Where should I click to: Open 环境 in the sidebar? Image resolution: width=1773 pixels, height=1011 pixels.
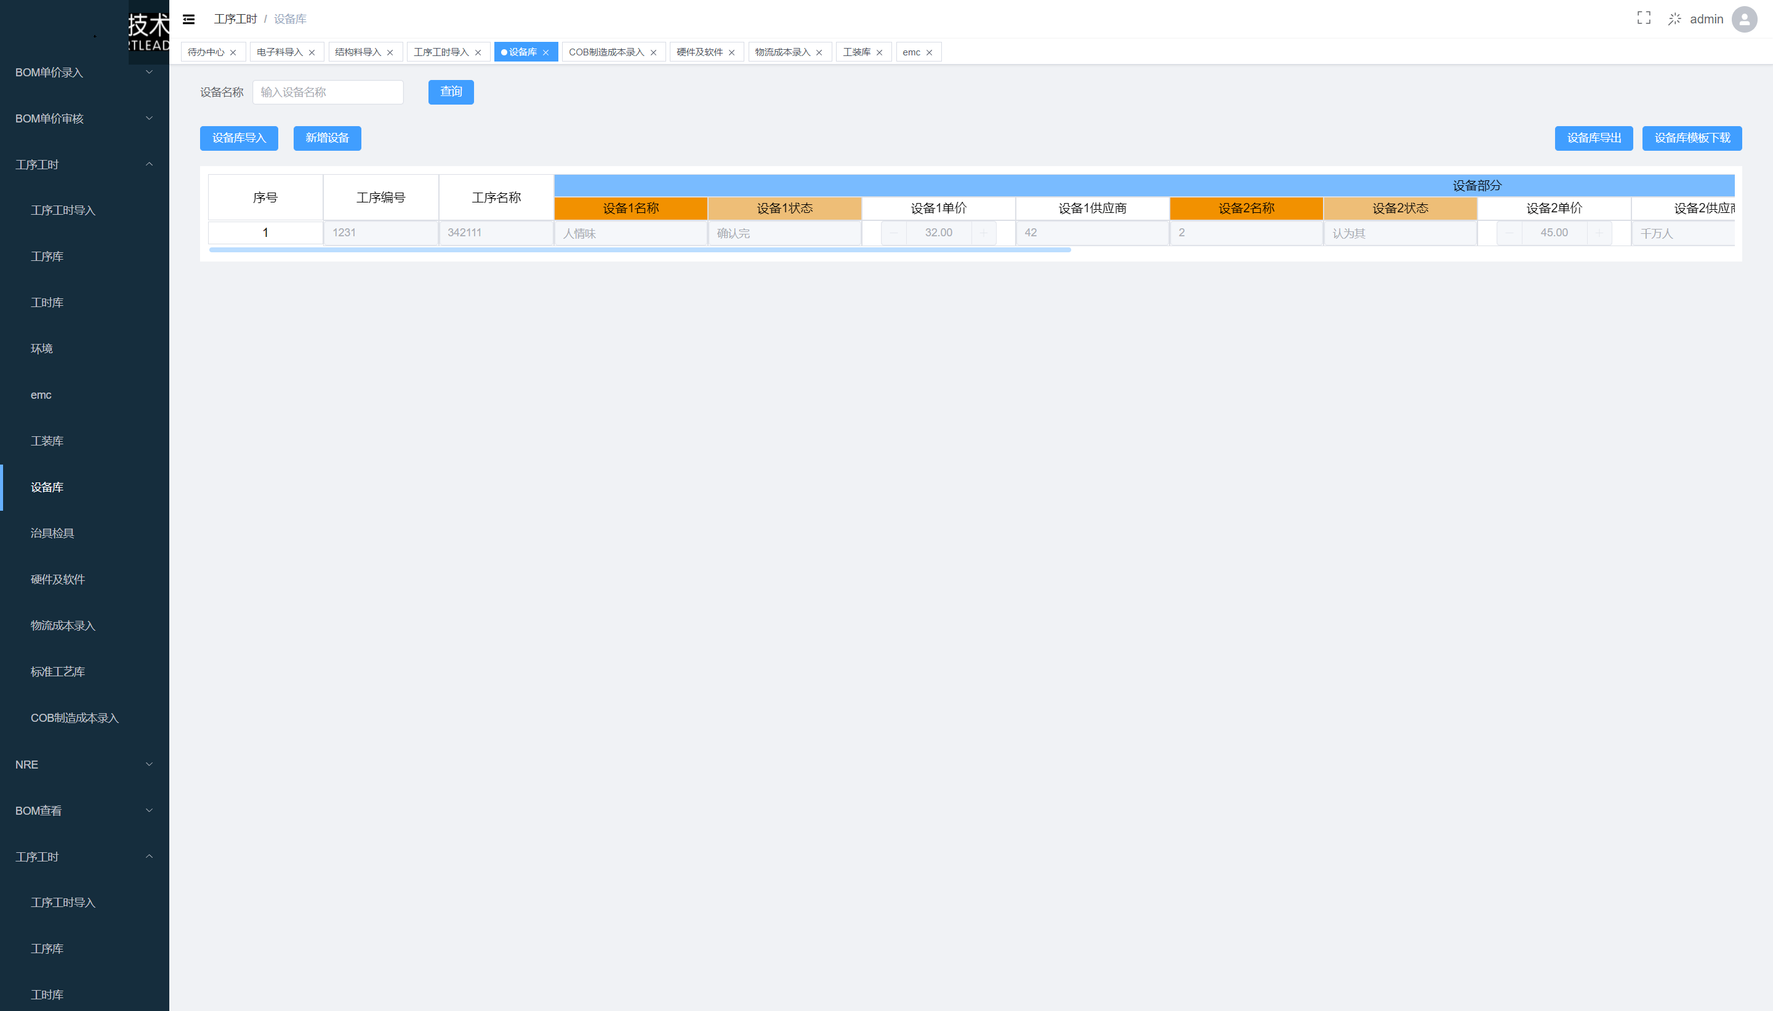click(84, 348)
